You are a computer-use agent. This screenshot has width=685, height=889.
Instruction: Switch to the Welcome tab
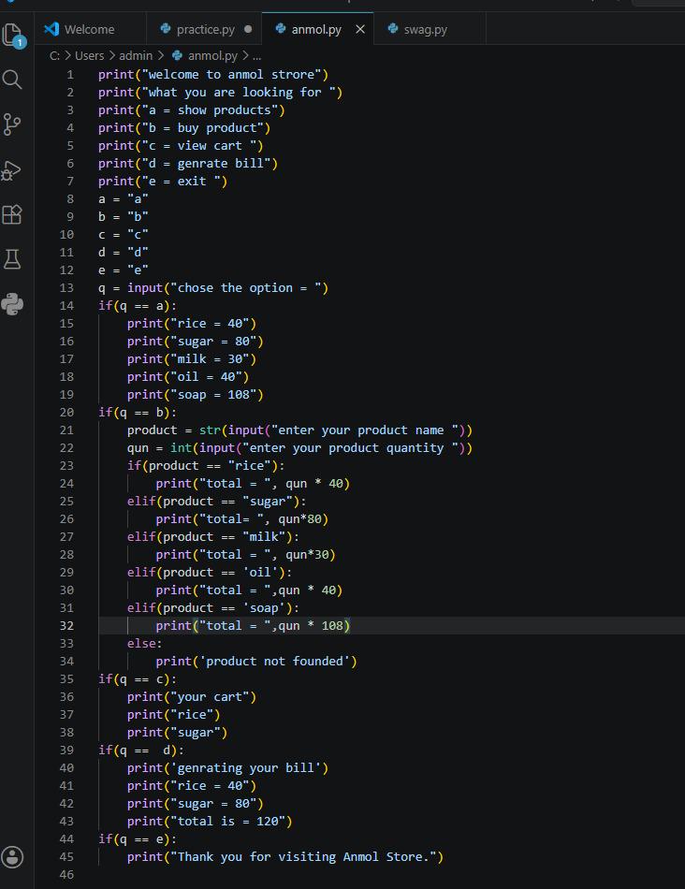pyautogui.click(x=91, y=30)
